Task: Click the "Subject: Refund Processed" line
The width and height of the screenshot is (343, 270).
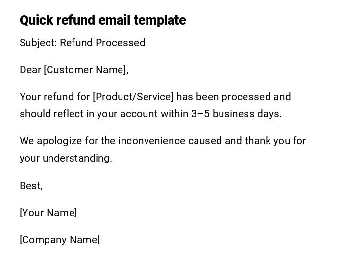Action: click(x=82, y=43)
